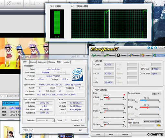The height and width of the screenshot is (138, 165).
Task: Open the Memory tab in CPU-Z
Action: point(51,62)
